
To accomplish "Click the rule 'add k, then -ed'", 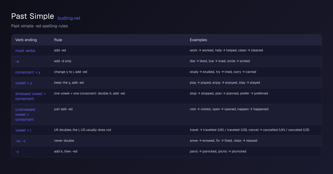I will tap(66, 151).
